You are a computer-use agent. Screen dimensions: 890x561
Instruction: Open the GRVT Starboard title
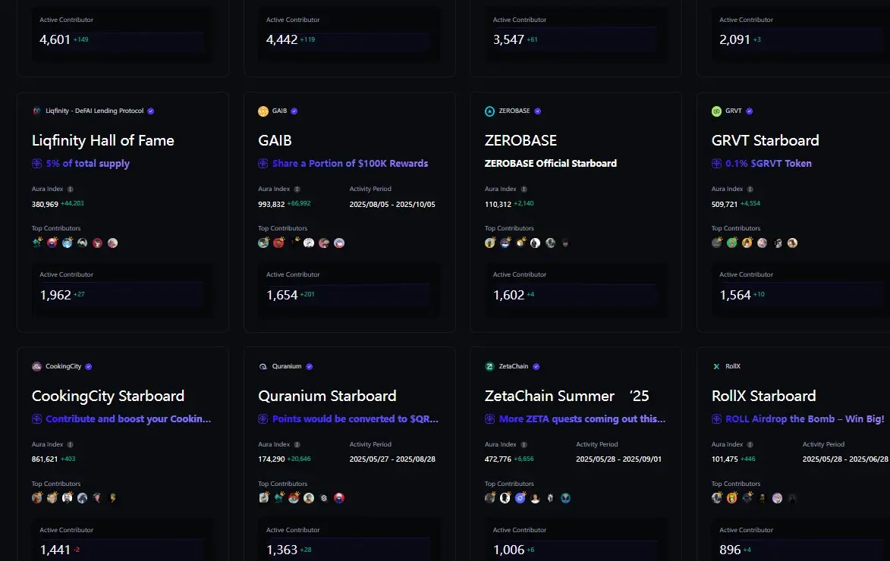(765, 141)
